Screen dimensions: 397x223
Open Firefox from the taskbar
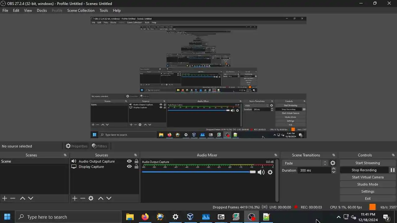click(145, 217)
